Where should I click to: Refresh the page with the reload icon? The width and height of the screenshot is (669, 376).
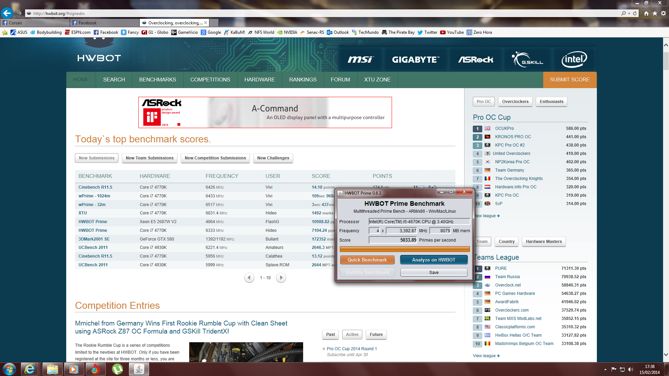point(635,13)
